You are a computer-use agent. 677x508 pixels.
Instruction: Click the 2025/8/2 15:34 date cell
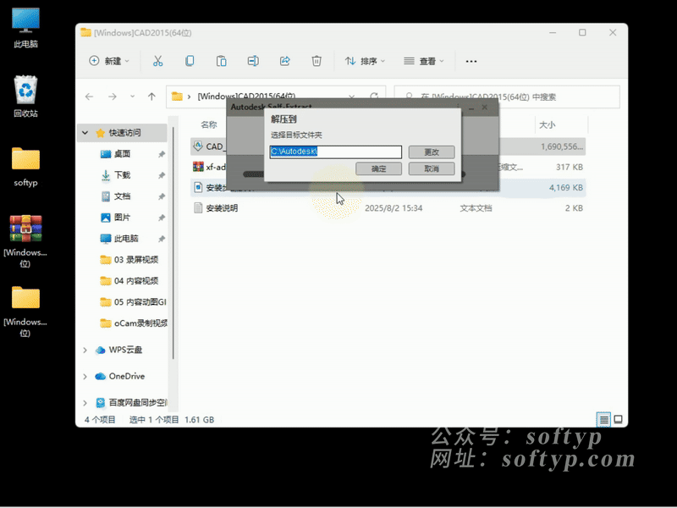394,208
